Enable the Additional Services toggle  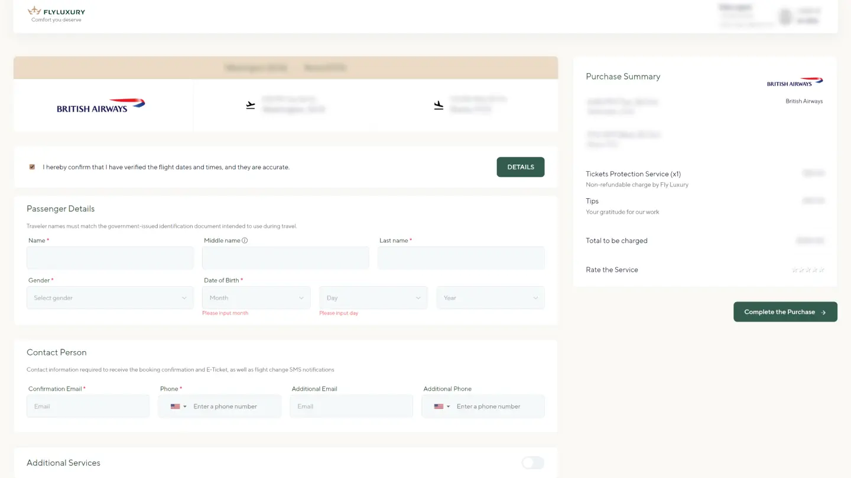[x=532, y=463]
